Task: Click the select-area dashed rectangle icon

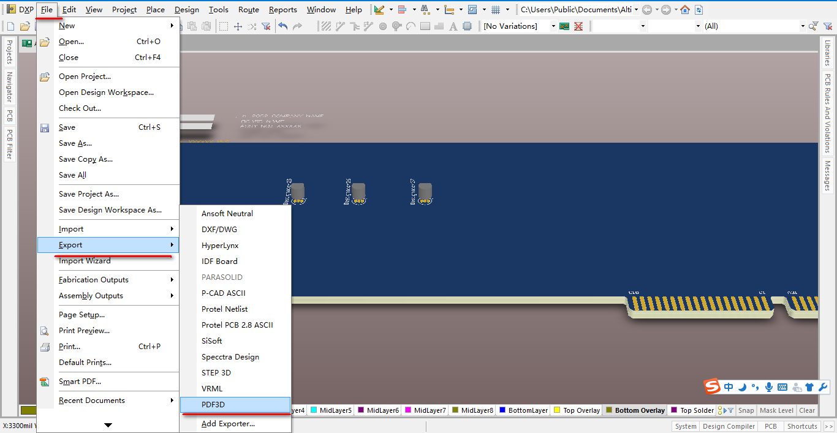Action: pyautogui.click(x=224, y=26)
